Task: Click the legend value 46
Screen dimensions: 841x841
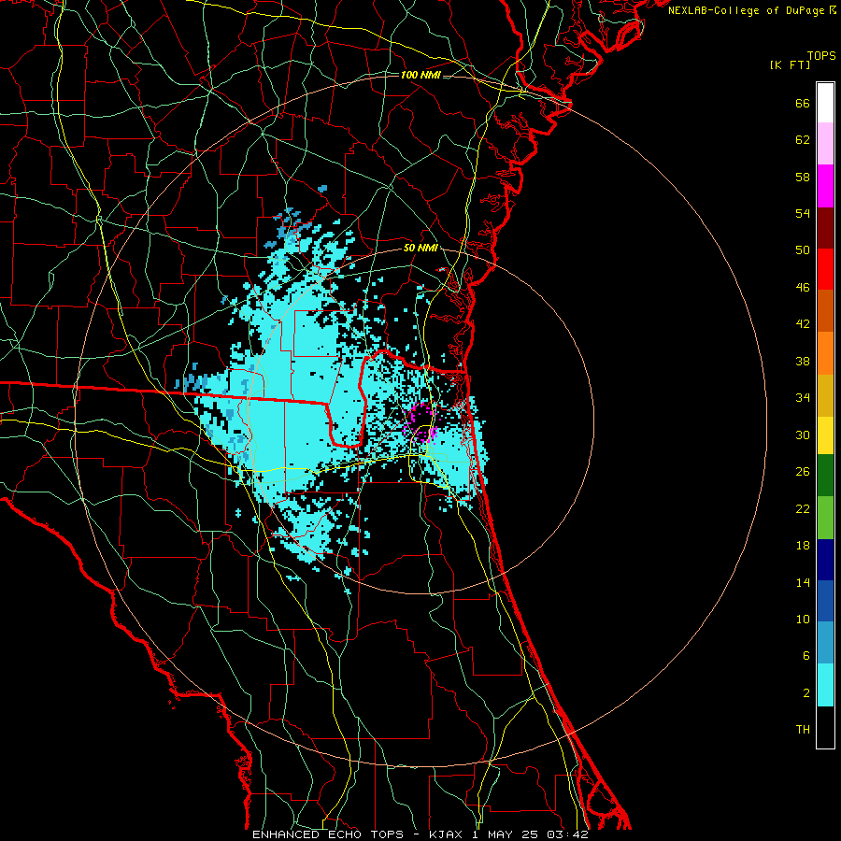Action: [803, 288]
